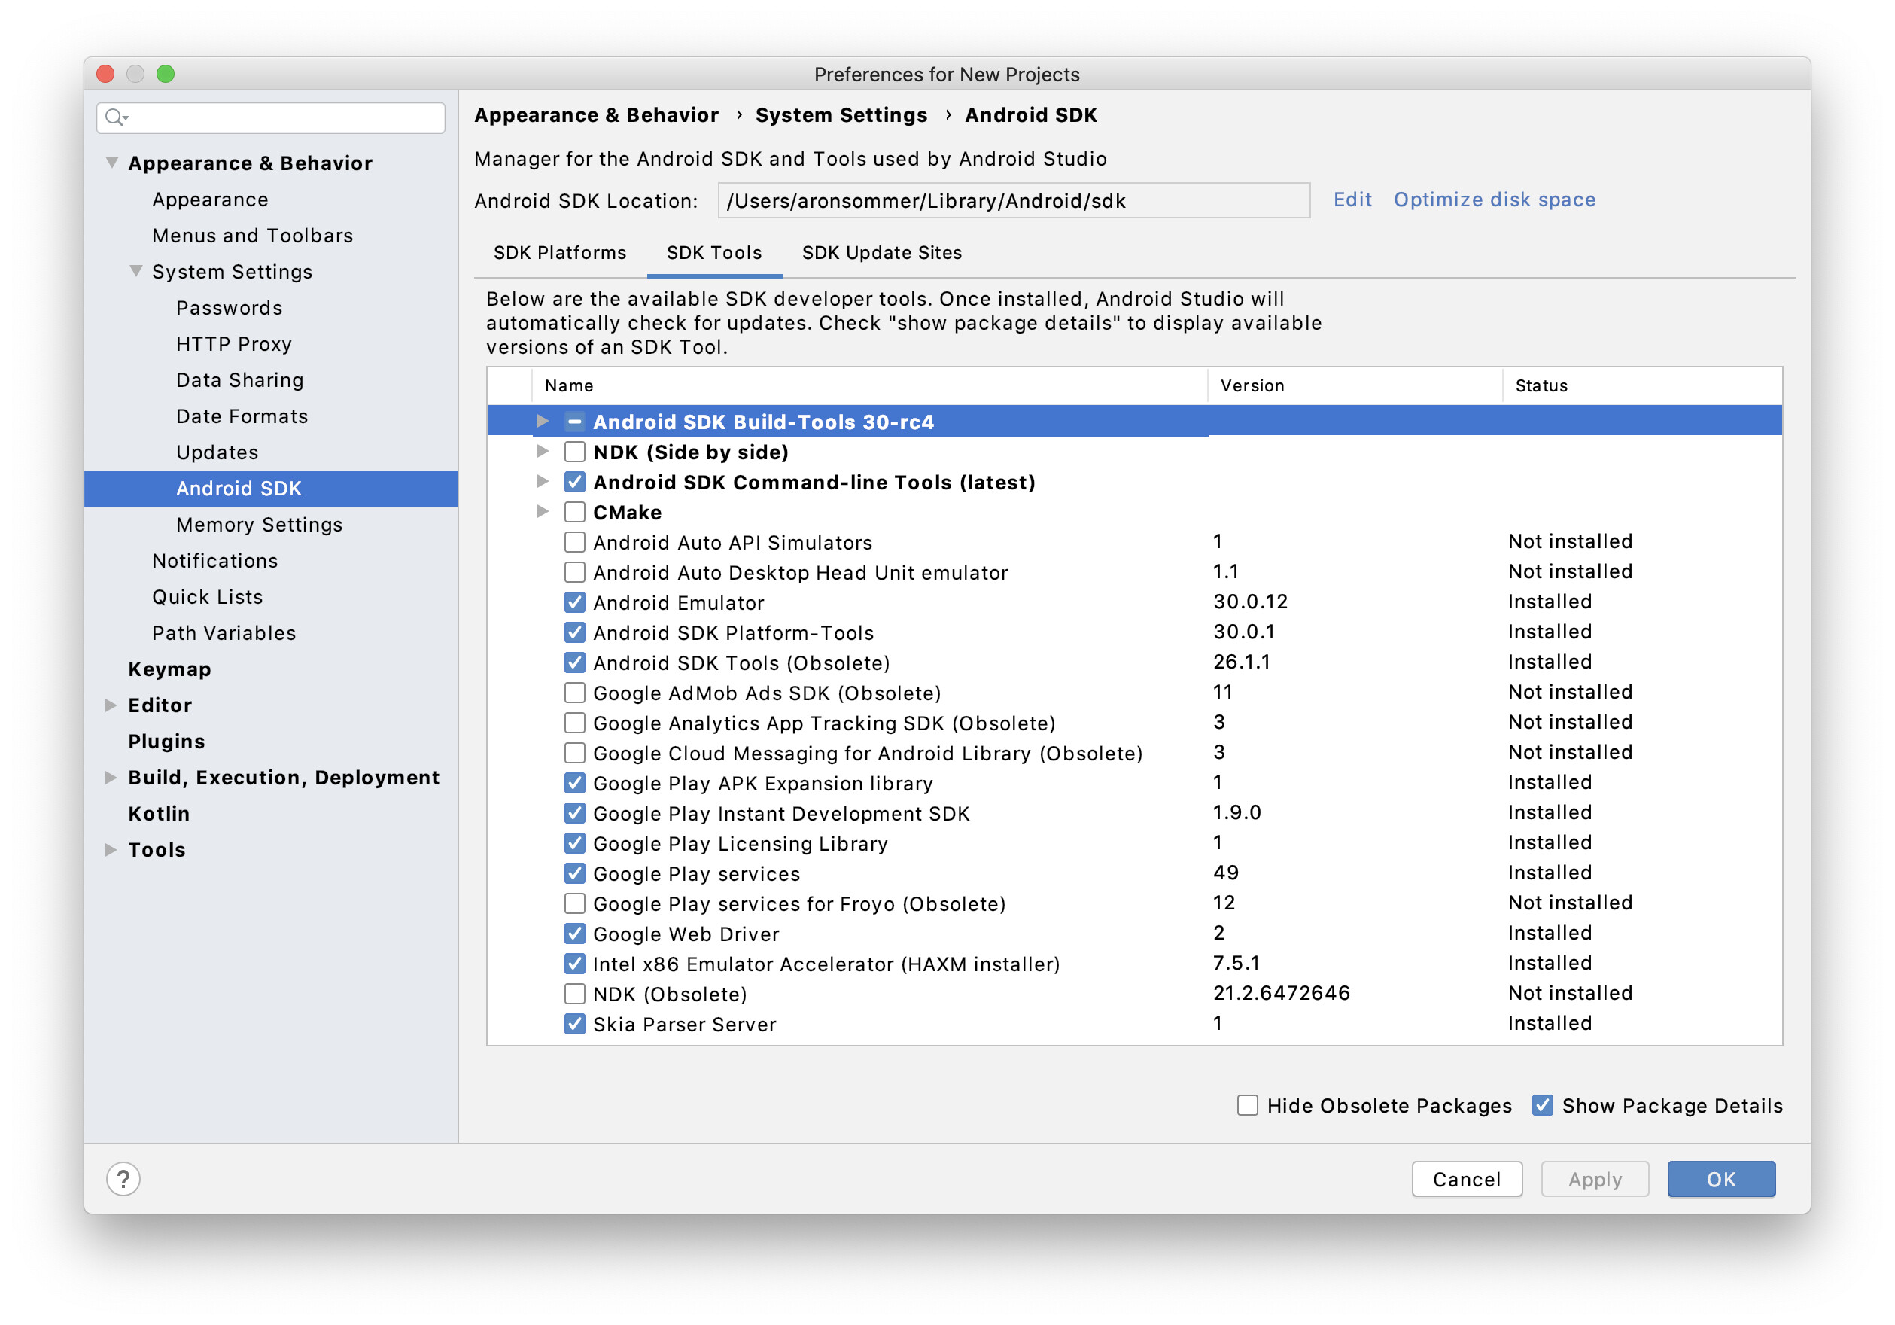Image resolution: width=1895 pixels, height=1325 pixels.
Task: Click the Edit SDK location link
Action: pos(1351,200)
